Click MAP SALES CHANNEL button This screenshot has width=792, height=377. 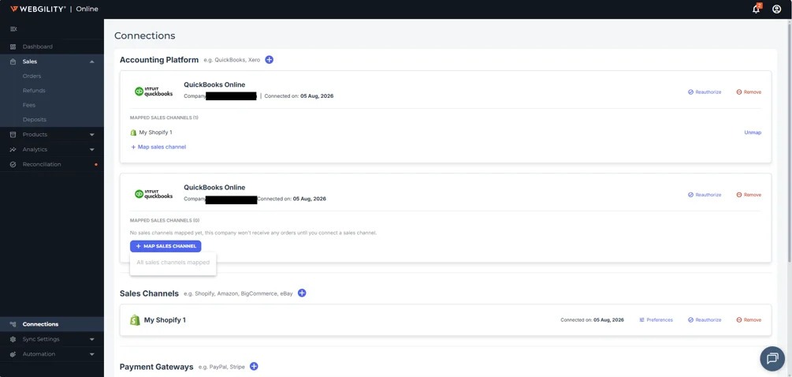click(165, 246)
